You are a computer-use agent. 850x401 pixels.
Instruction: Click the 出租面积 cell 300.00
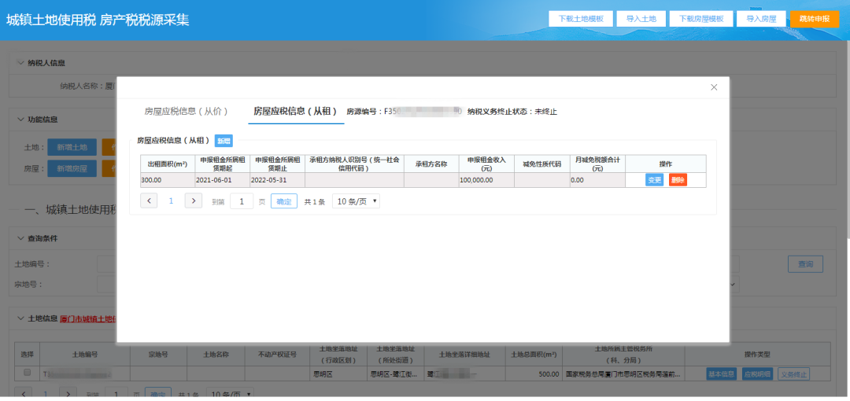point(168,180)
